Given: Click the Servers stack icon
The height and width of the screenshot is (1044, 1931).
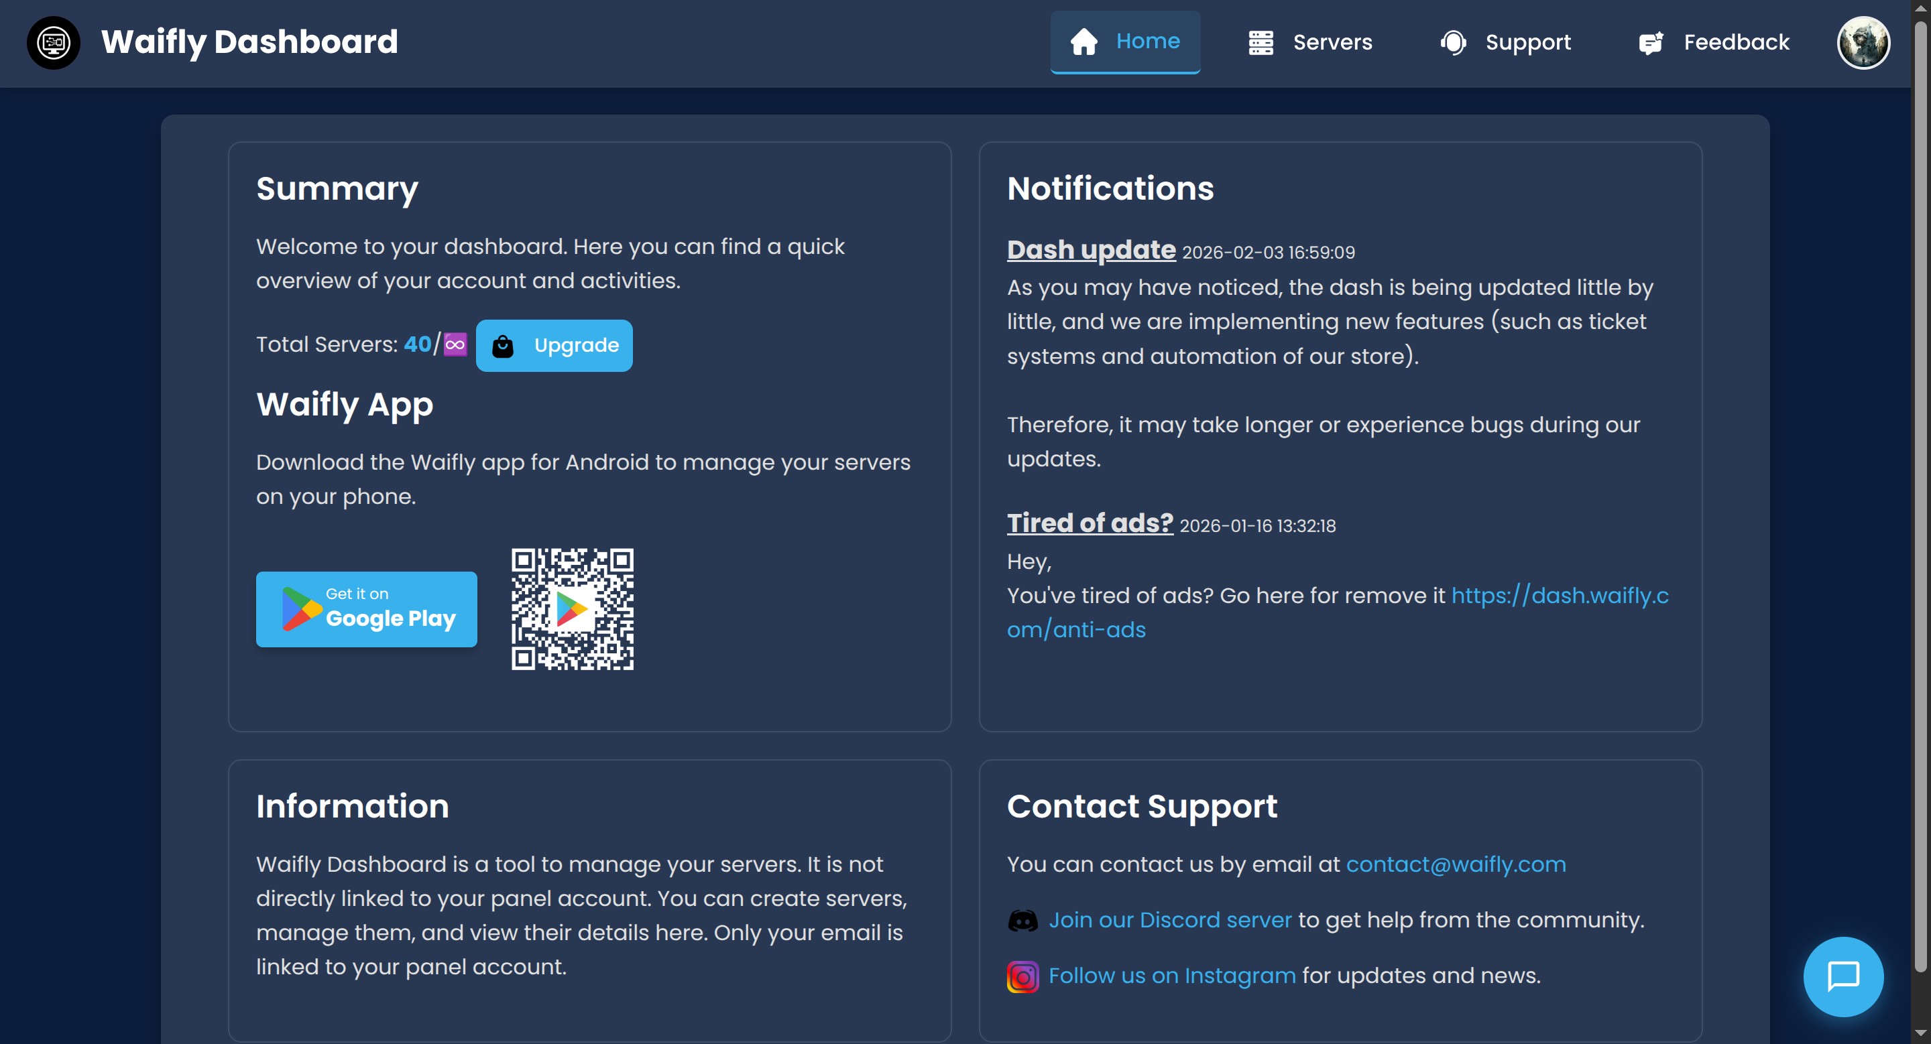Looking at the screenshot, I should 1261,43.
